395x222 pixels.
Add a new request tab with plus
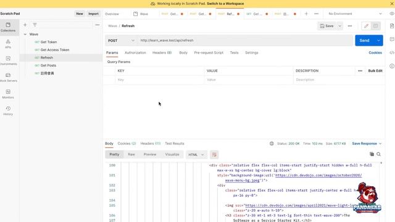(x=306, y=14)
